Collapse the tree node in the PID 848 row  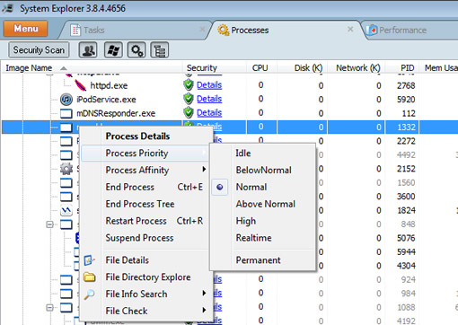coord(49,224)
